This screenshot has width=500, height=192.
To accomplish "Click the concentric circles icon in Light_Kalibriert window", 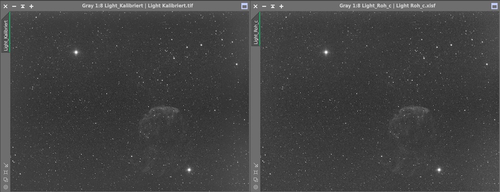I will click(5, 187).
